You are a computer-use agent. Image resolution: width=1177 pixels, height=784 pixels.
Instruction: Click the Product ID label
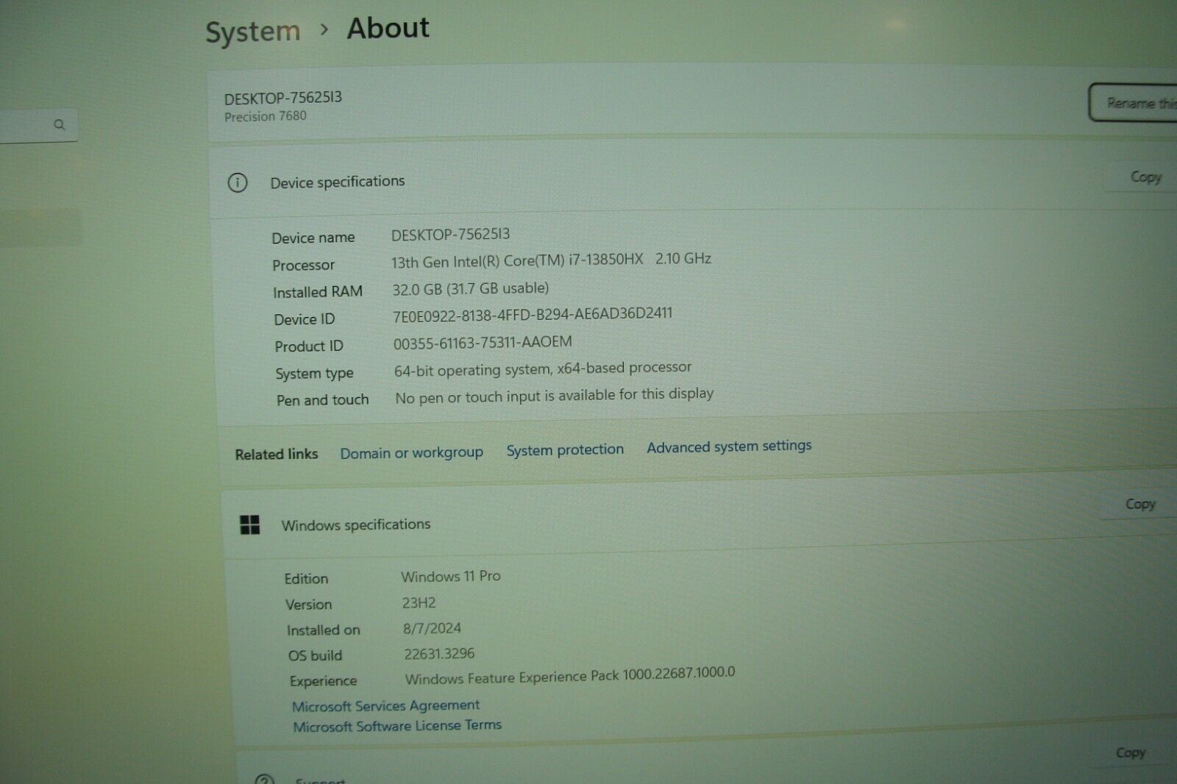pyautogui.click(x=309, y=346)
